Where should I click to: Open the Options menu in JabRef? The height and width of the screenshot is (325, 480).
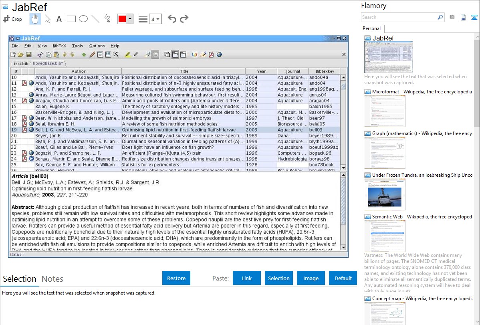(x=97, y=46)
